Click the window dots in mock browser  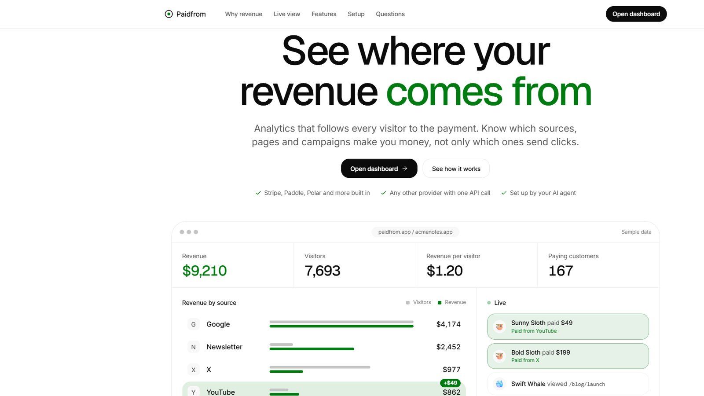point(189,232)
